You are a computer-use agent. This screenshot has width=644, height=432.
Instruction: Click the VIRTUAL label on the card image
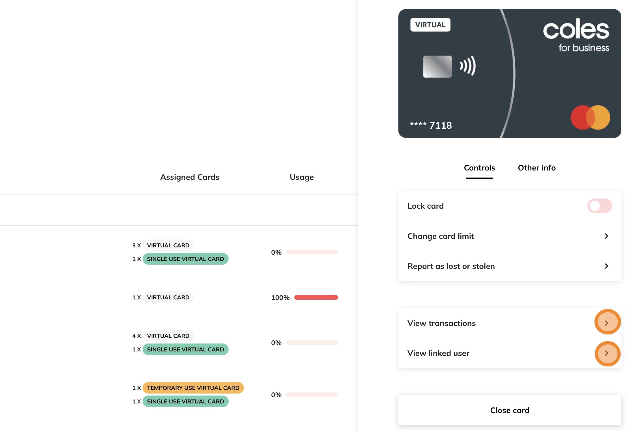click(x=430, y=25)
